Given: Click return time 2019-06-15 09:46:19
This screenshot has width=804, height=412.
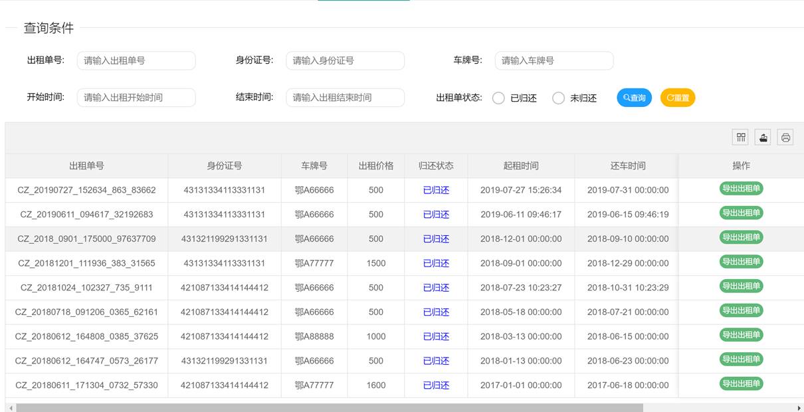Looking at the screenshot, I should click(628, 215).
